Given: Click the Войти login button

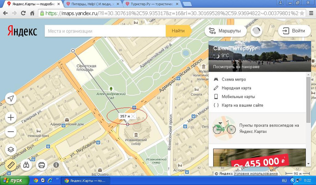Looking at the screenshot, I should (x=294, y=31).
